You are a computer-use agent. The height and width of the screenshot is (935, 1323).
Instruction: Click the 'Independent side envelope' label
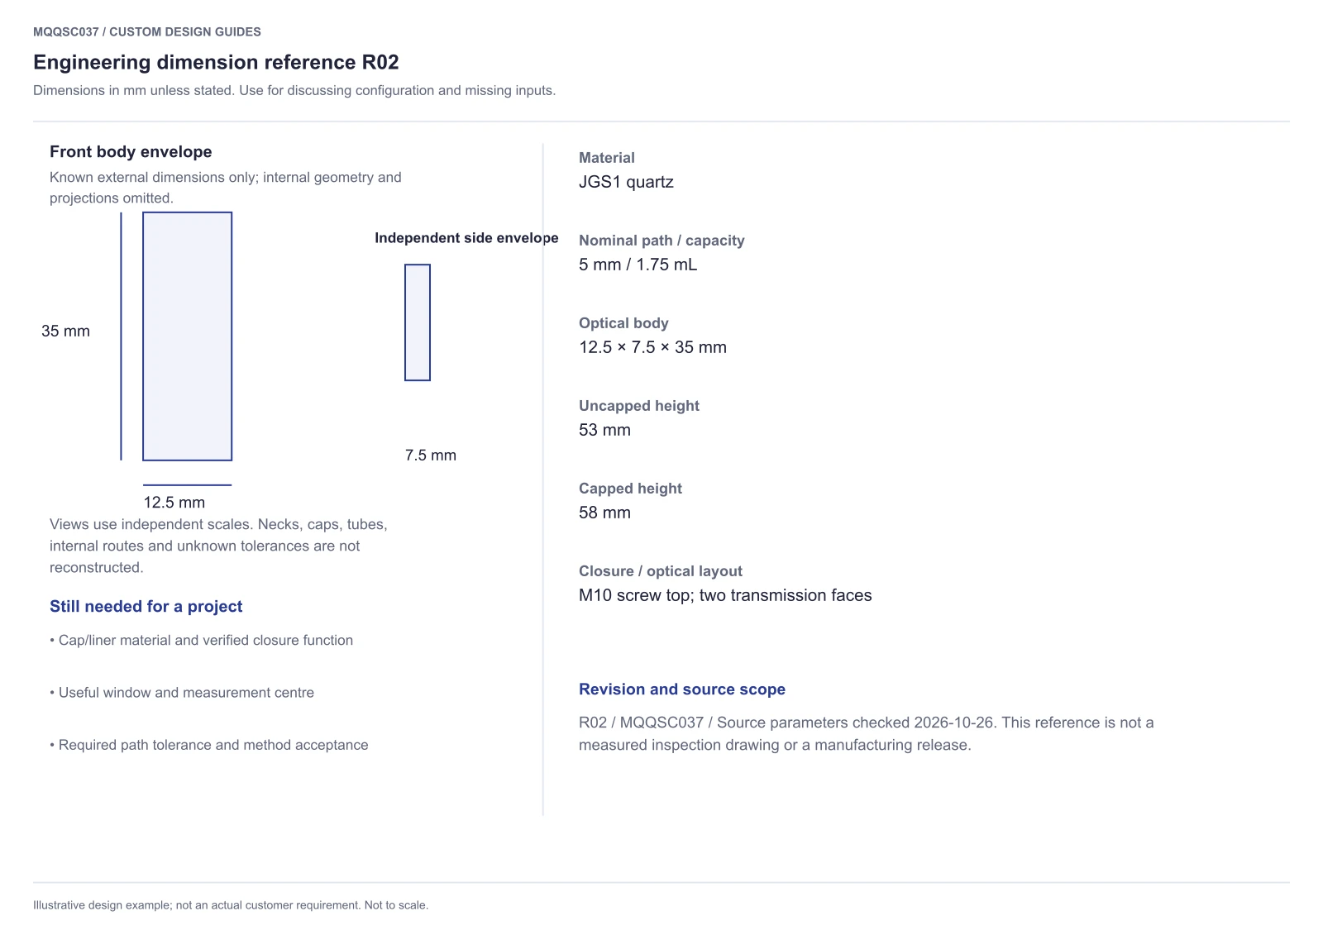tap(466, 238)
